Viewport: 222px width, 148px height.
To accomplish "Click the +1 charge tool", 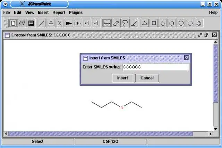I will (87, 23).
